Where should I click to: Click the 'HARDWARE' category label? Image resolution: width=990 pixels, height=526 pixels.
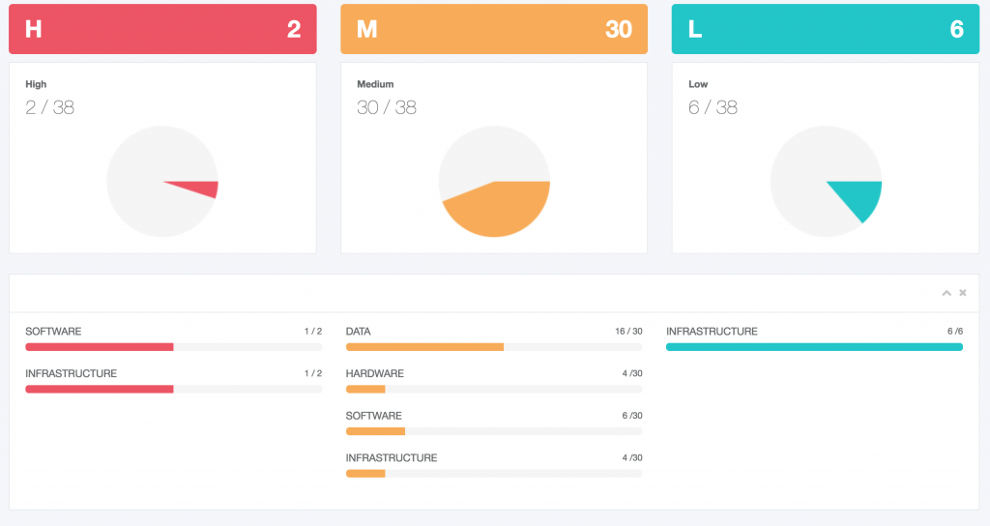[x=374, y=373]
